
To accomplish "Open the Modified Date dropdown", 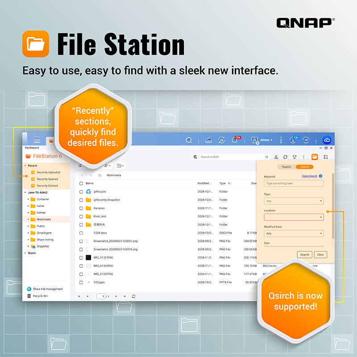I will (294, 233).
